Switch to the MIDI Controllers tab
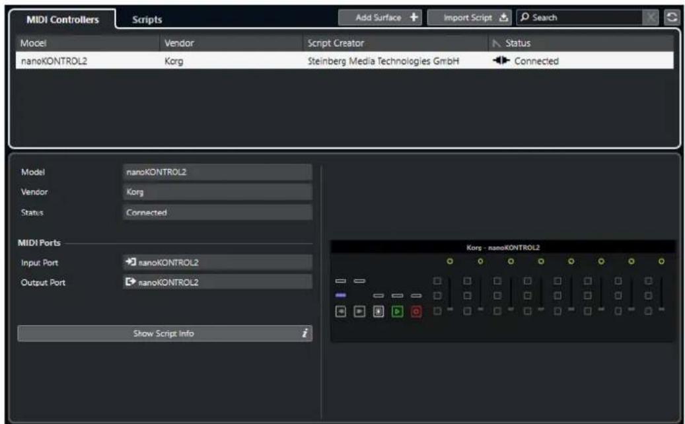 [x=63, y=19]
